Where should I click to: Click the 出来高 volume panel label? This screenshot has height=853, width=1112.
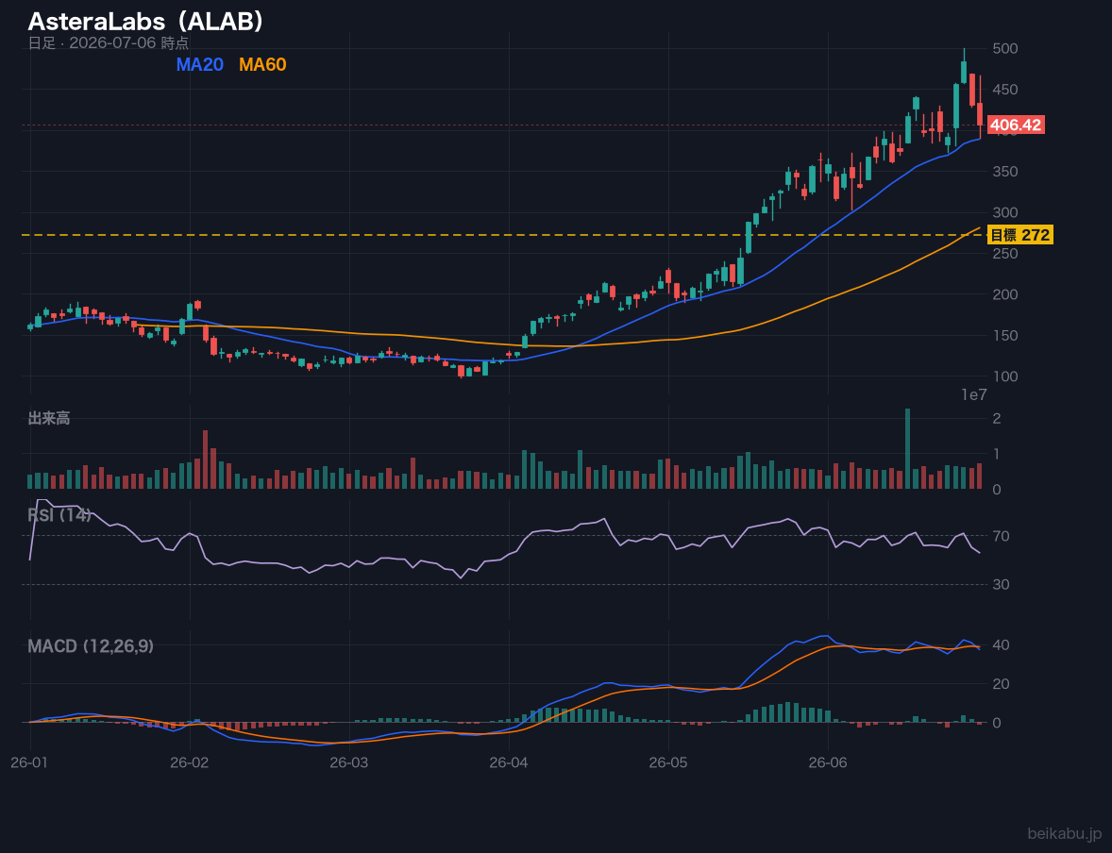tap(49, 418)
